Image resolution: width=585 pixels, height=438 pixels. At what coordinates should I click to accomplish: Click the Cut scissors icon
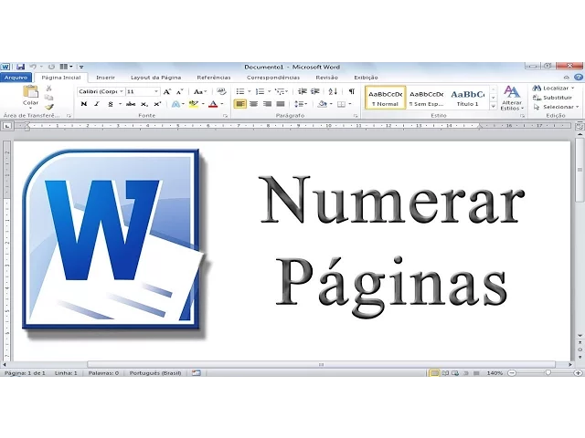48,89
